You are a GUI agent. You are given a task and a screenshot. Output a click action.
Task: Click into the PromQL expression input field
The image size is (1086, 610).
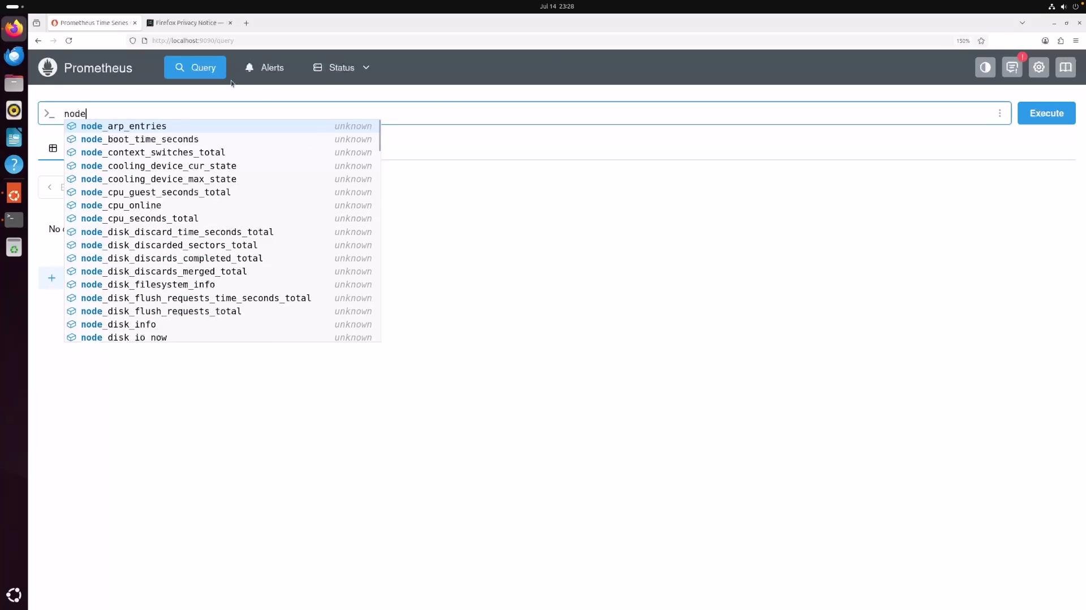point(524,114)
